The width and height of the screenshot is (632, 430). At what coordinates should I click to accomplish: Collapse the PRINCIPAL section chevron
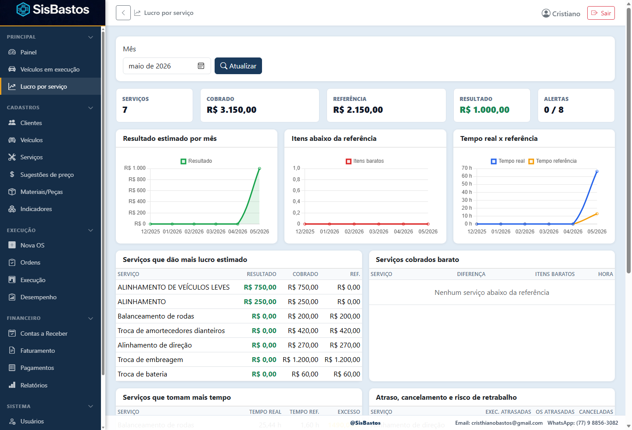coord(90,37)
